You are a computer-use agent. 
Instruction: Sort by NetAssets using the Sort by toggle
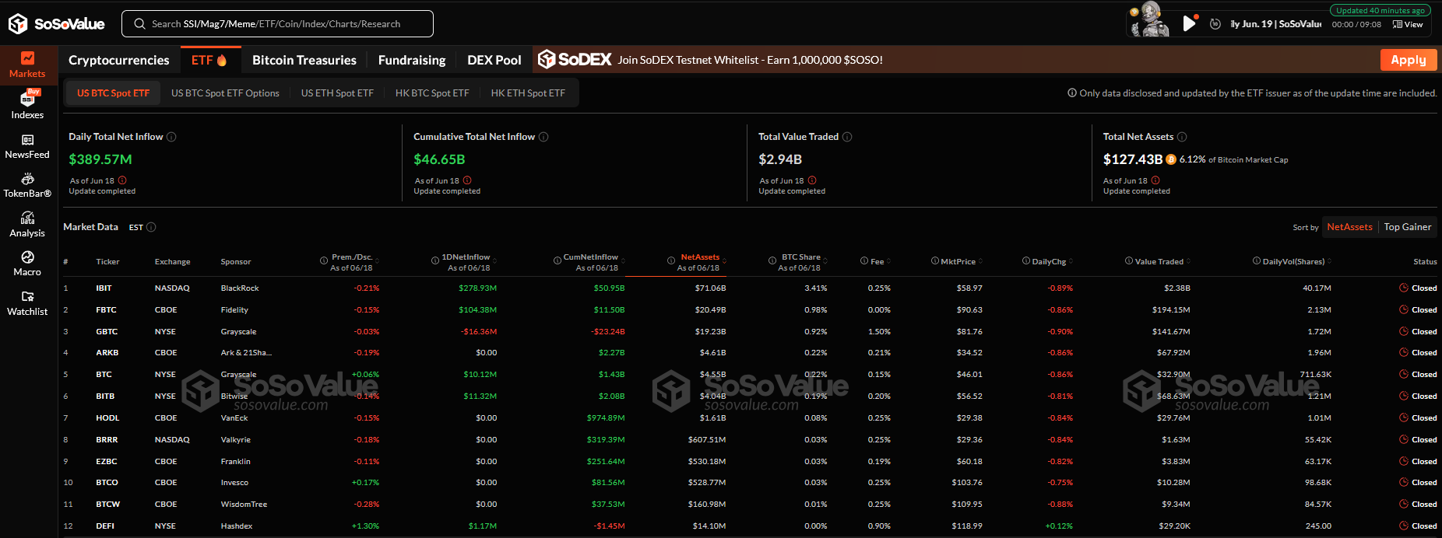(x=1349, y=227)
